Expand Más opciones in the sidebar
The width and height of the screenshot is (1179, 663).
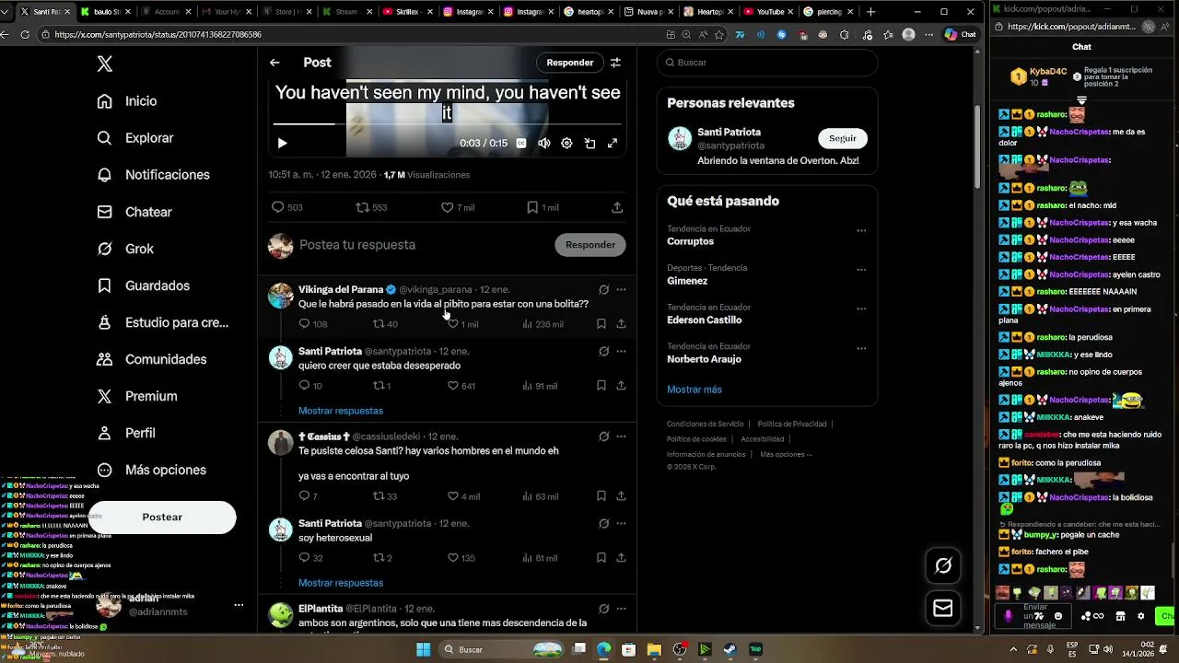(153, 470)
